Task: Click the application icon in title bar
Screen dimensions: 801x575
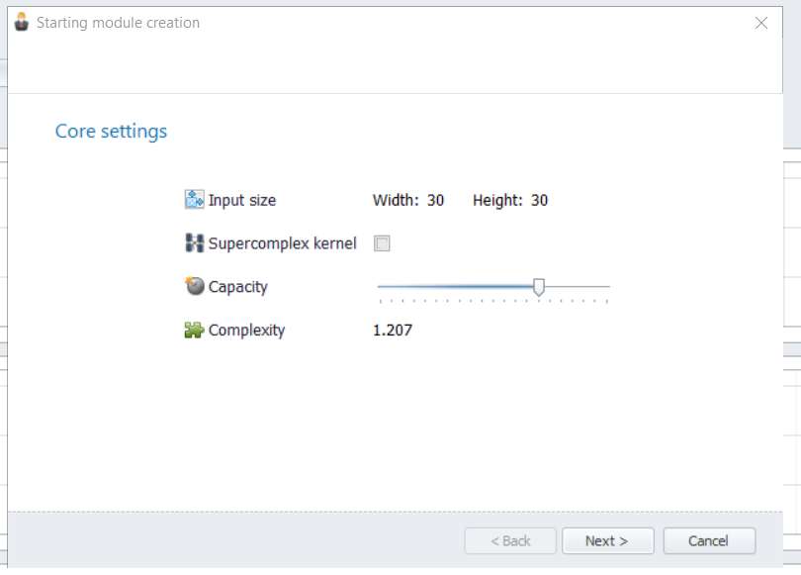Action: coord(22,22)
